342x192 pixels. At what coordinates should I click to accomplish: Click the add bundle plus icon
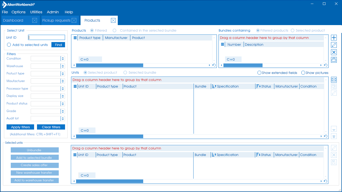tap(334, 38)
